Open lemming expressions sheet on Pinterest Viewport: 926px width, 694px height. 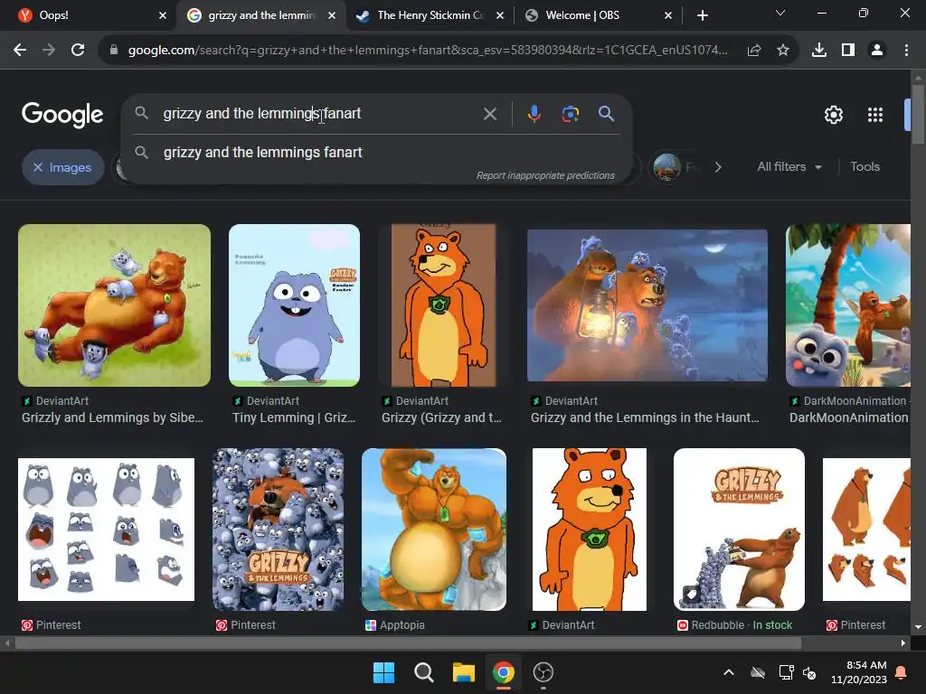tap(107, 530)
